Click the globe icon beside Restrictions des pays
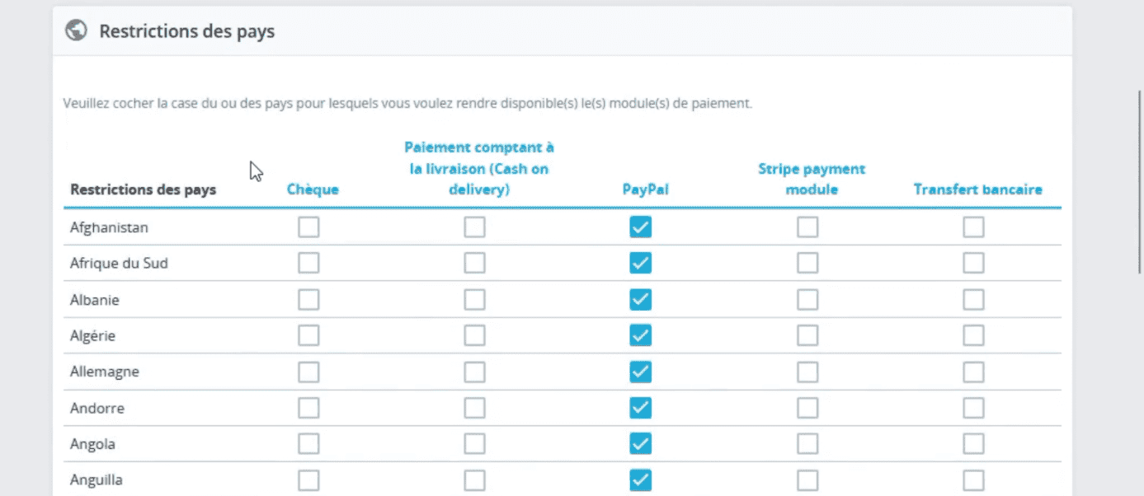This screenshot has height=496, width=1144. 77,31
